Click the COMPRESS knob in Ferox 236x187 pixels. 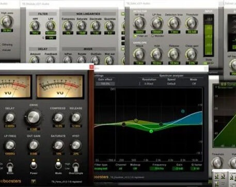pyautogui.click(x=58, y=117)
